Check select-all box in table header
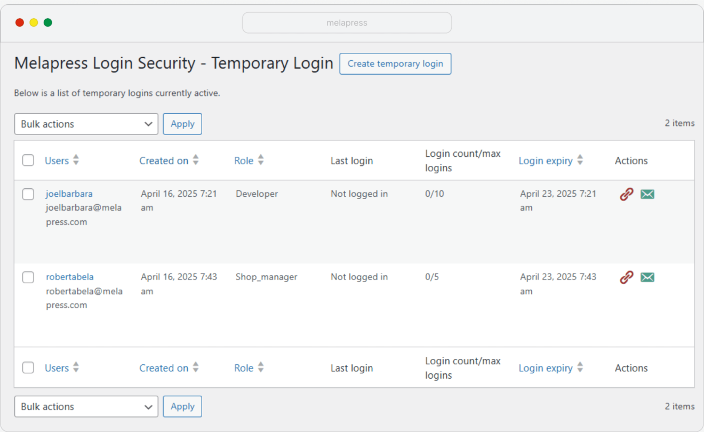Viewport: 704px width, 432px height. (28, 160)
